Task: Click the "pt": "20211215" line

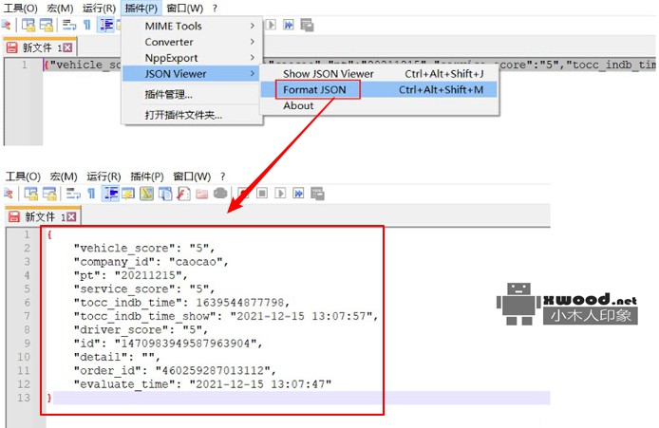Action: click(131, 275)
